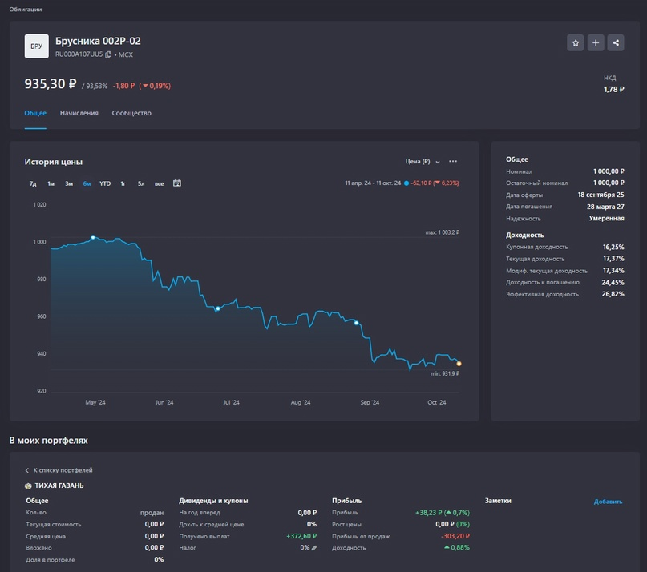The height and width of the screenshot is (572, 647).
Task: Click Доходность к погашению value 24,45%
Action: click(613, 283)
